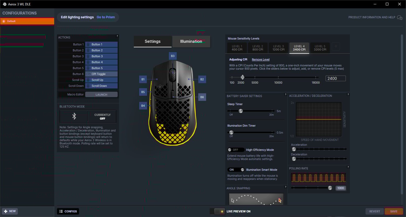This screenshot has width=406, height=217.
Task: Click the B1 button marker on mouse
Action: tap(143, 79)
